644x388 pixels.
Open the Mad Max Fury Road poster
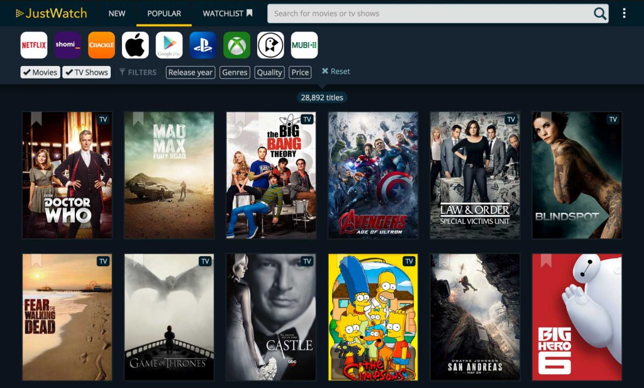169,175
